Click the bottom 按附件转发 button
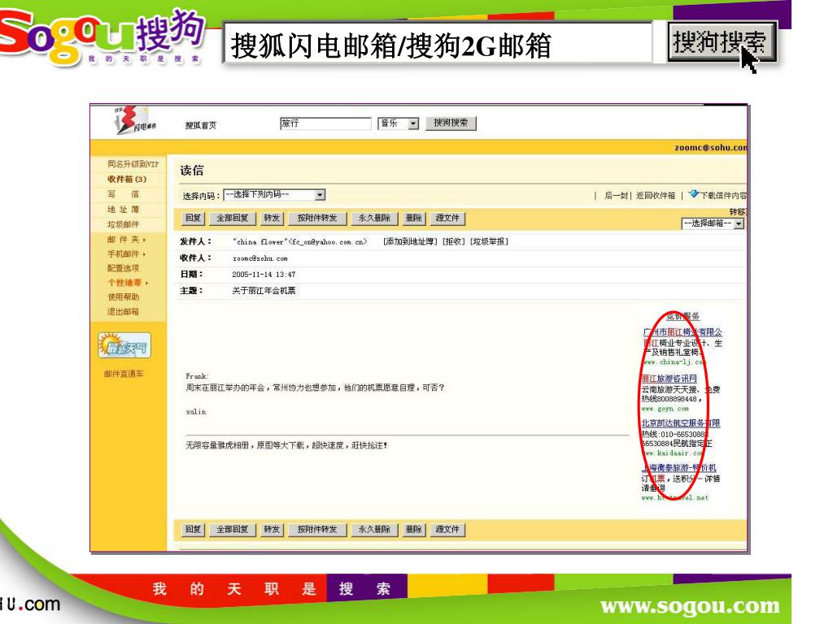 [317, 530]
